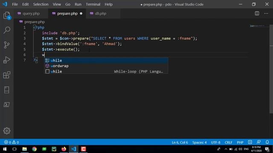273x153 pixels.
Task: Split the editor to the right
Action: point(257,13)
